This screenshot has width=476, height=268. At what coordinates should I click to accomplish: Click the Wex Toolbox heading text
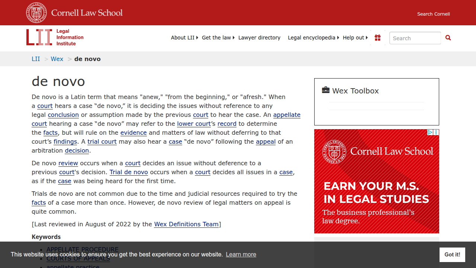click(x=356, y=91)
